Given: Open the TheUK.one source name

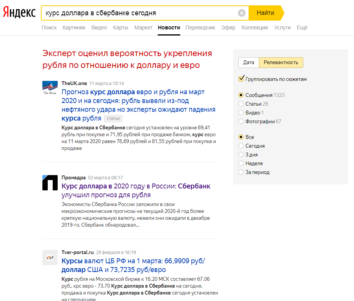Looking at the screenshot, I should (74, 83).
